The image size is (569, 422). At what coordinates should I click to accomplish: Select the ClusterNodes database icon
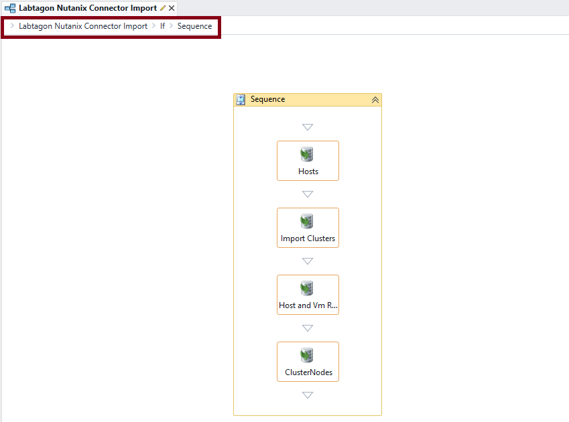(x=307, y=356)
